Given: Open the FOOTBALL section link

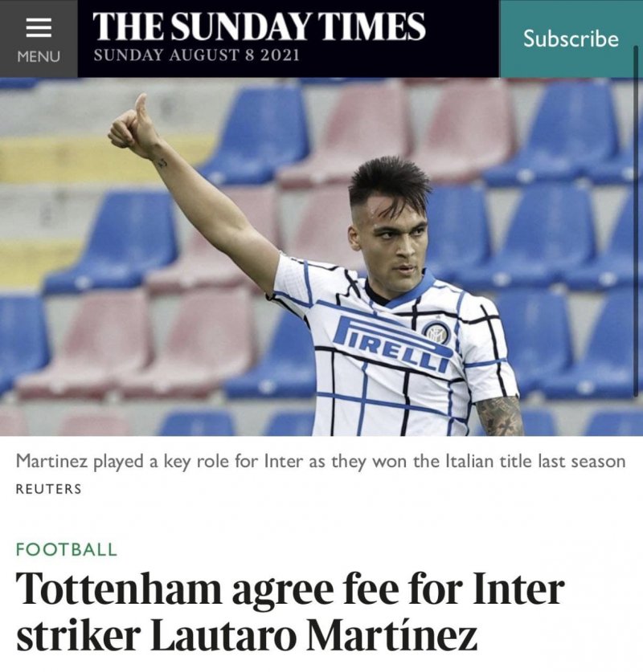Looking at the screenshot, I should click(67, 549).
